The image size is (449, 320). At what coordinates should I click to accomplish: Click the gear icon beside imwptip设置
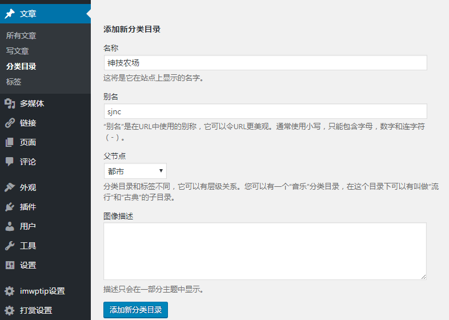pos(10,291)
